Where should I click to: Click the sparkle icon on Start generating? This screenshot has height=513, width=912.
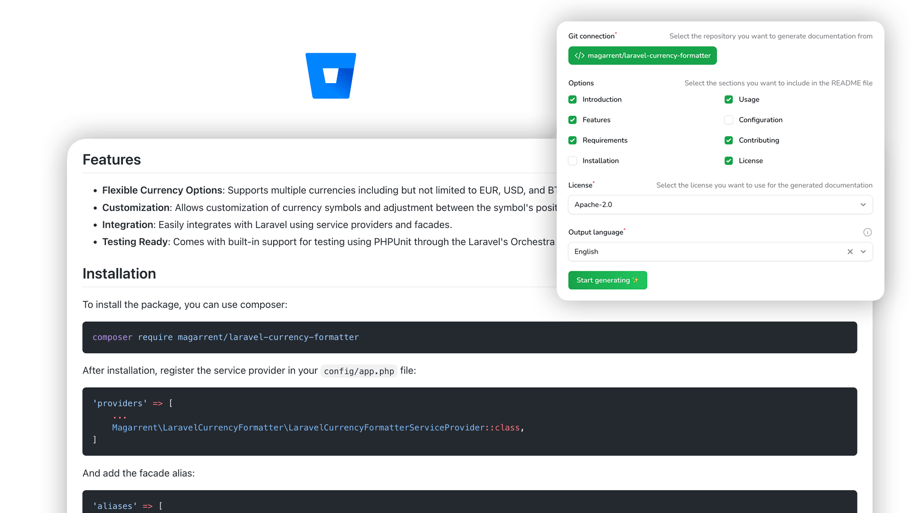(x=636, y=280)
